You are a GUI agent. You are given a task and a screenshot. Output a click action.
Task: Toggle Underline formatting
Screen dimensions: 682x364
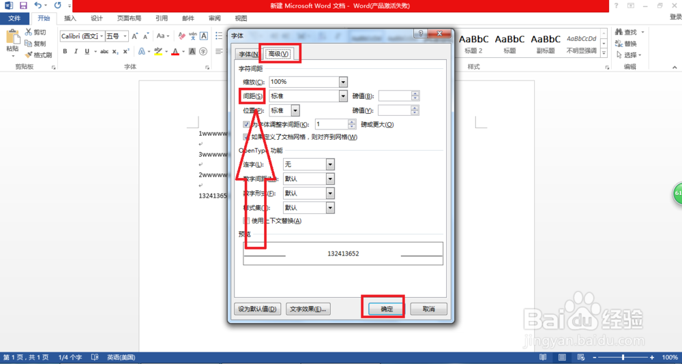(87, 51)
